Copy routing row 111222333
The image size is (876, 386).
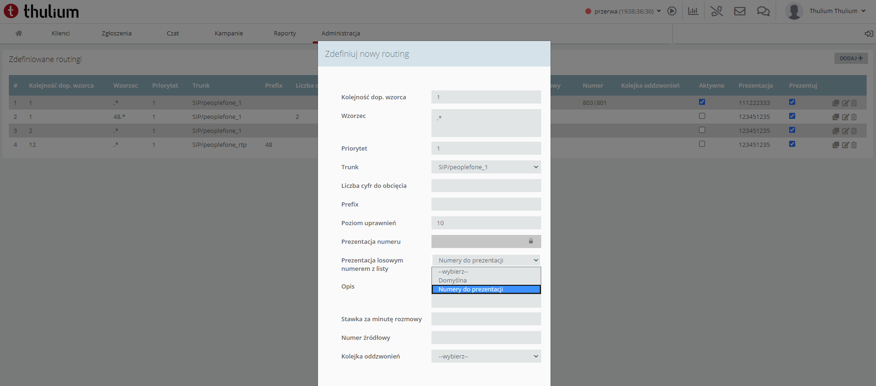pos(836,103)
